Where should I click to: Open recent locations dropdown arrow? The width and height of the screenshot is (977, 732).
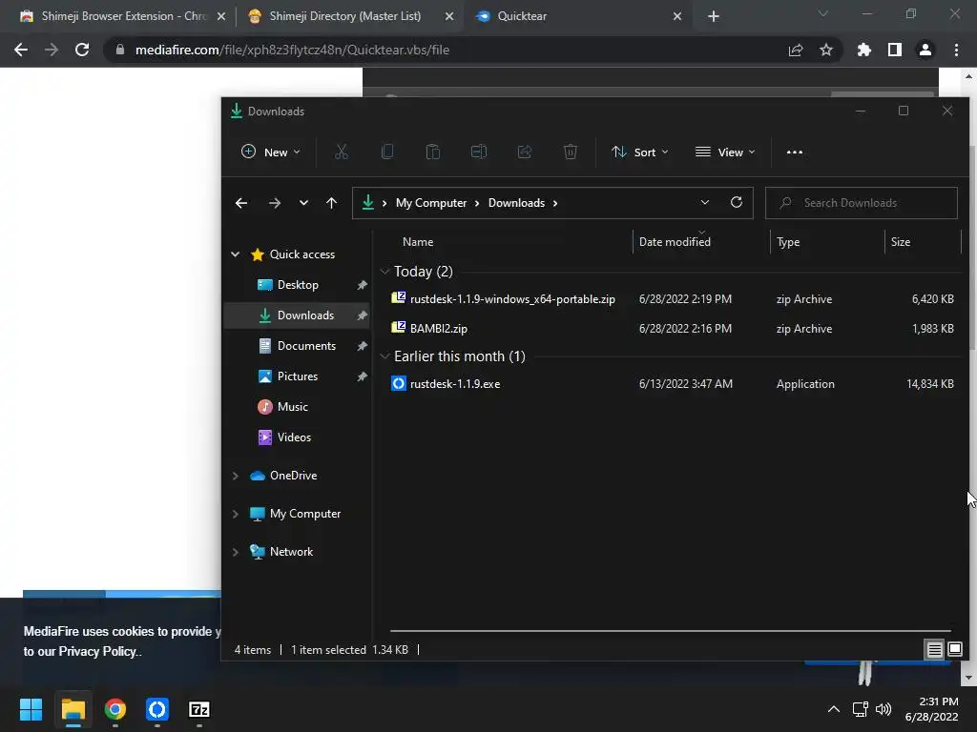point(303,203)
